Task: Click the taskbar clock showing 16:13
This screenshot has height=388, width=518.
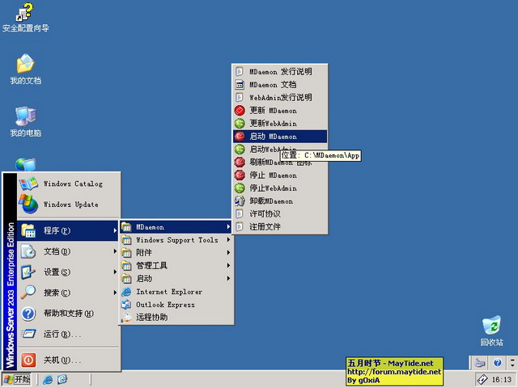Action: 501,379
